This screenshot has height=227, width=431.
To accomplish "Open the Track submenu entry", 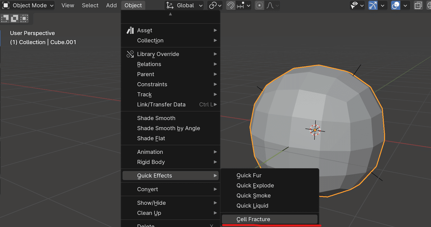I will (171, 94).
